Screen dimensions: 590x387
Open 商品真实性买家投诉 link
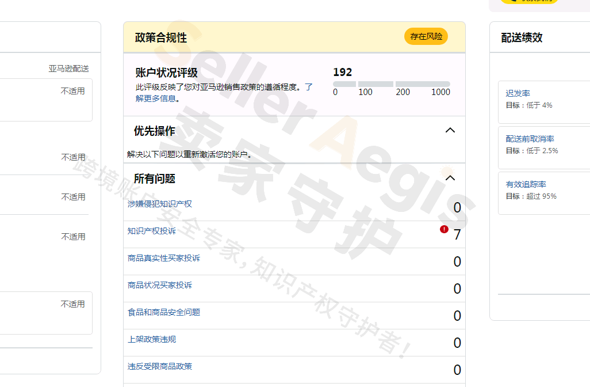pos(164,258)
